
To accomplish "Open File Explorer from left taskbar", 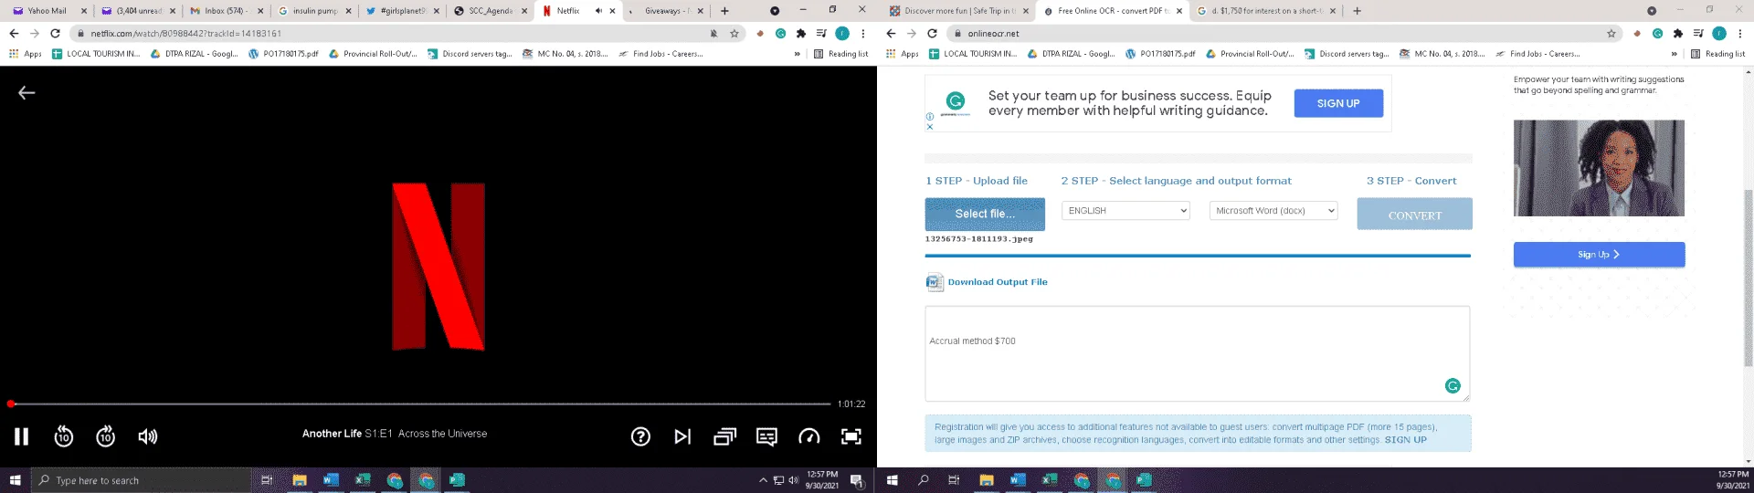I will 299,480.
